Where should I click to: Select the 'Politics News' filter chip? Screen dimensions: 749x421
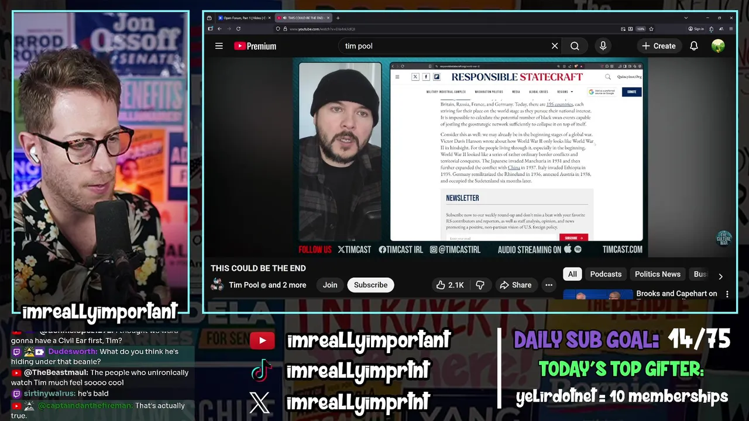click(x=658, y=274)
